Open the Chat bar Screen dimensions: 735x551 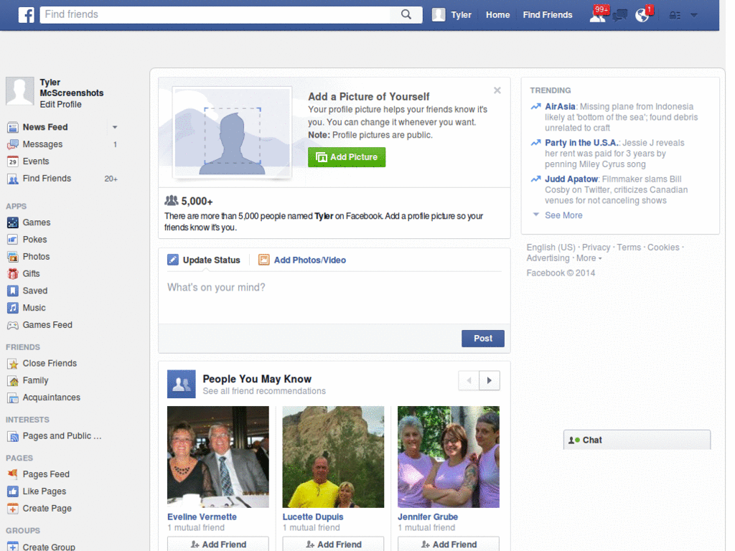637,440
